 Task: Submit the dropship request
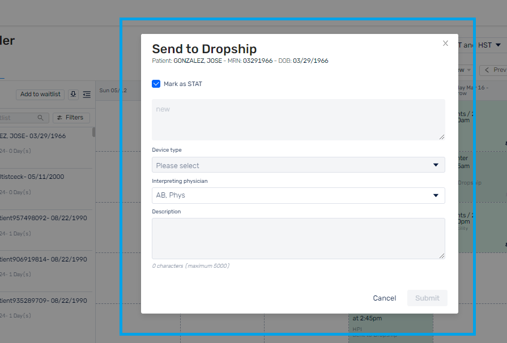[x=427, y=298]
